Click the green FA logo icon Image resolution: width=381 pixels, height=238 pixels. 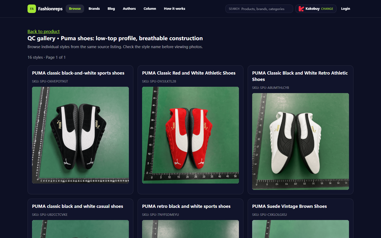[x=32, y=9]
